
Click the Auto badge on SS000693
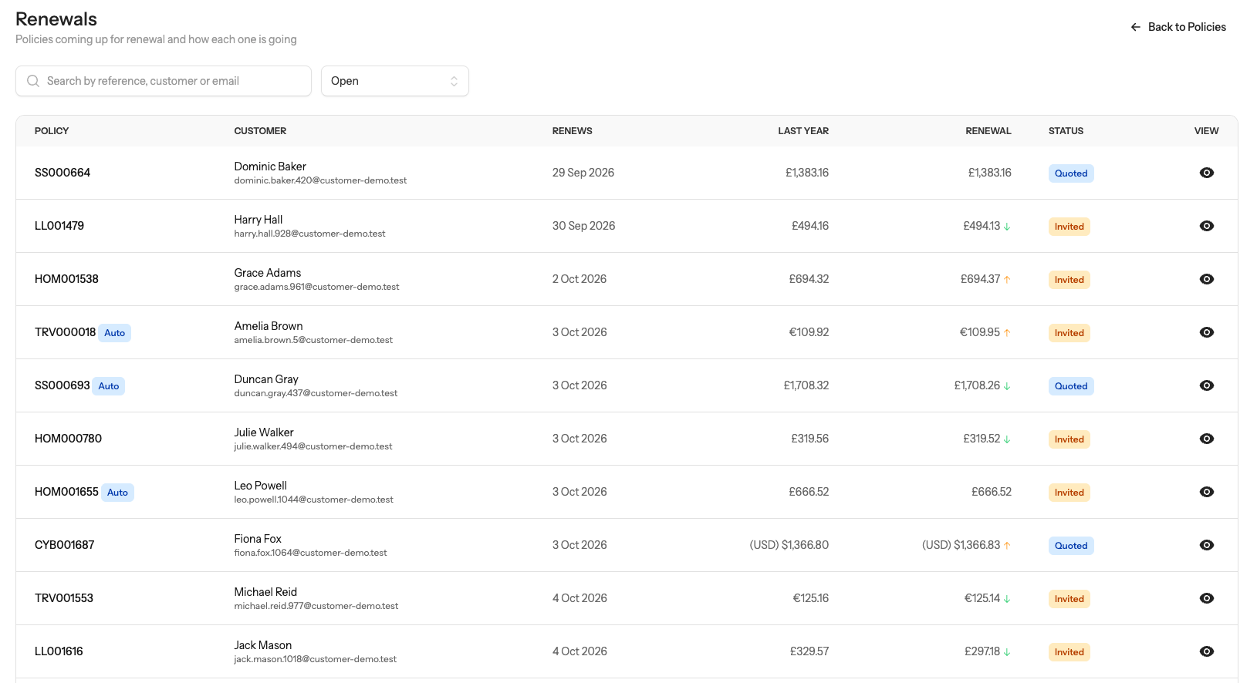pyautogui.click(x=109, y=386)
